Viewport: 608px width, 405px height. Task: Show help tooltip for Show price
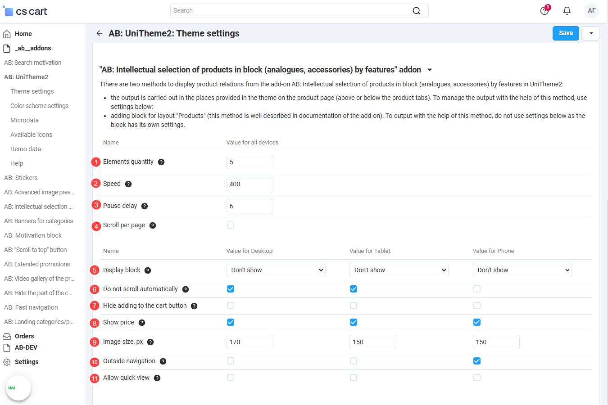pos(142,323)
